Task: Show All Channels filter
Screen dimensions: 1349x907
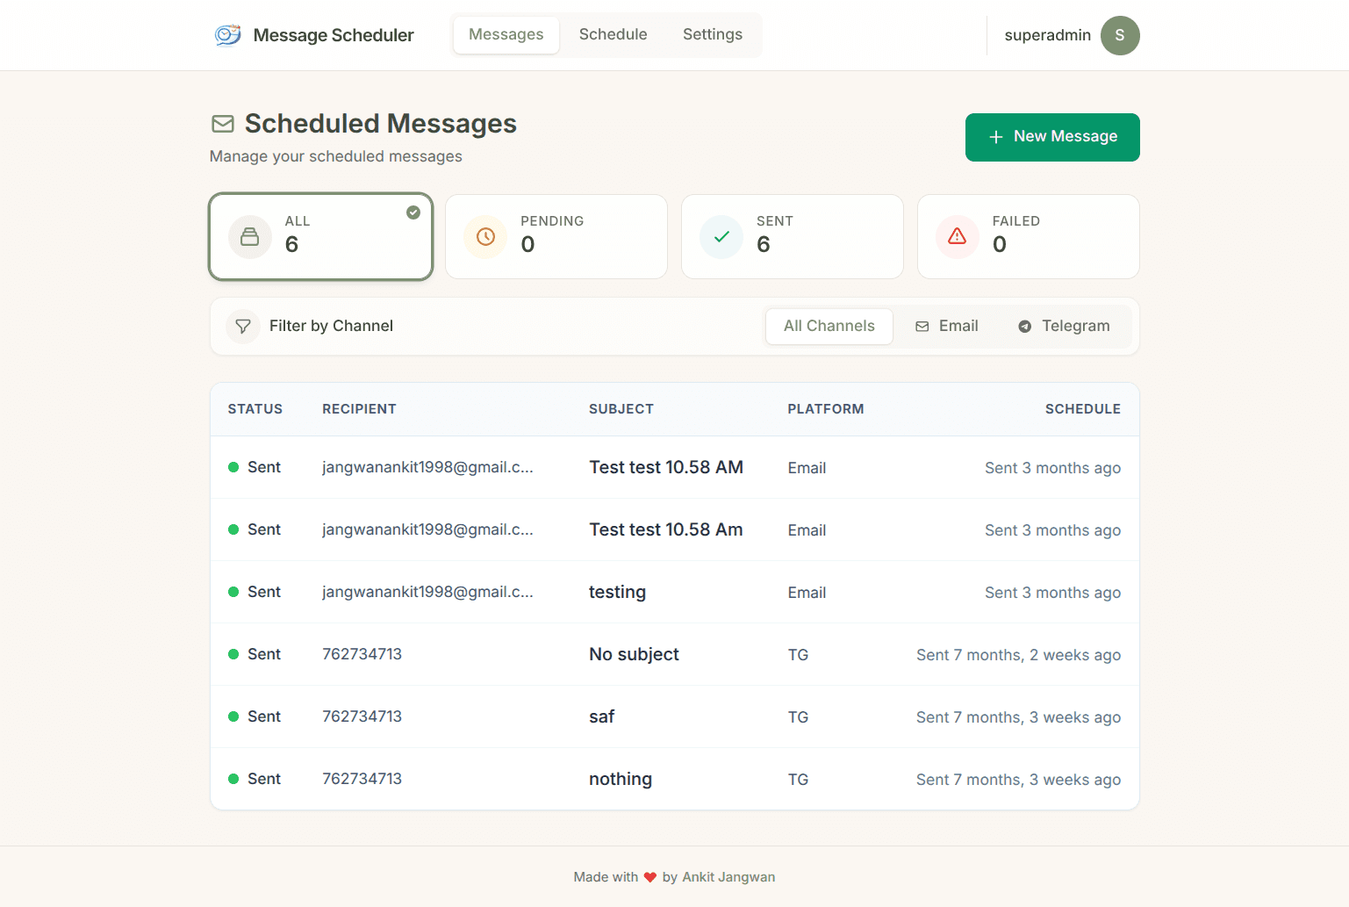Action: coord(829,327)
